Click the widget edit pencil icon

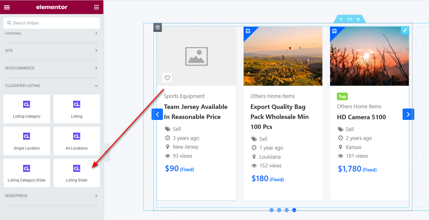click(x=405, y=30)
